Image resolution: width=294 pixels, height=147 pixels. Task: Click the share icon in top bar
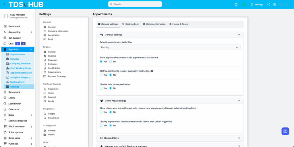coord(268,4)
